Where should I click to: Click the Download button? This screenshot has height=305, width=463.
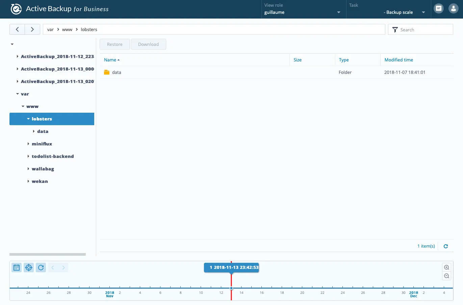click(148, 44)
